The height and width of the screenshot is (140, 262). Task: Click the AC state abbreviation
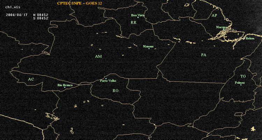click(x=31, y=79)
